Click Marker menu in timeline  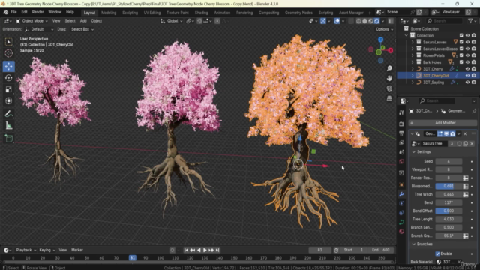tap(77, 250)
